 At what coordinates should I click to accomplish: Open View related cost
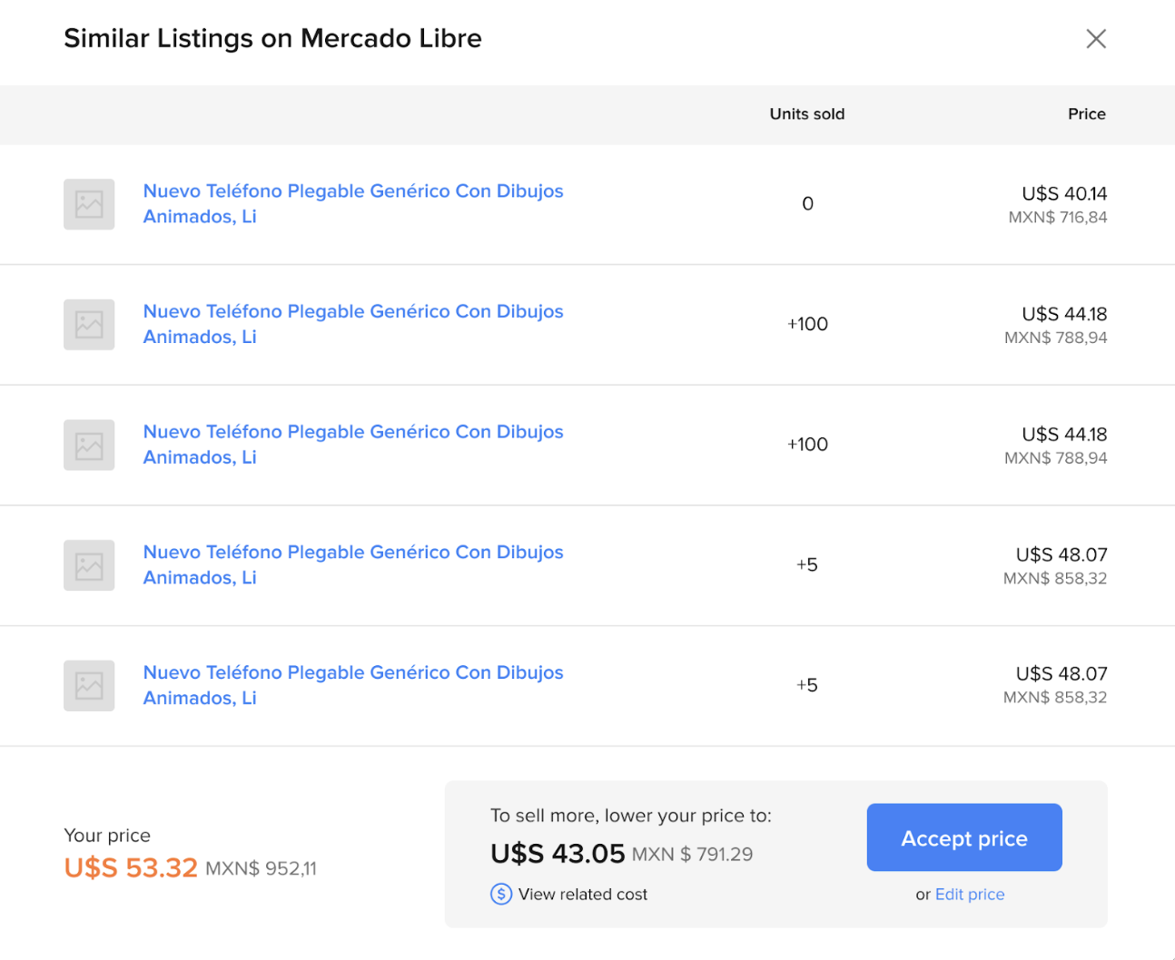pos(583,894)
